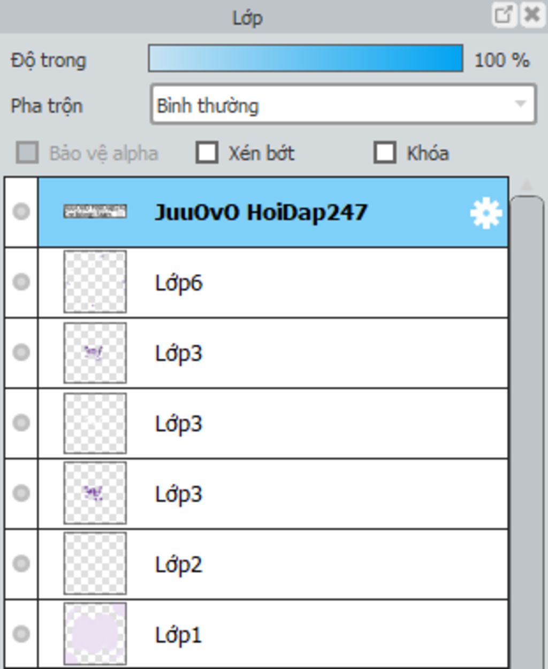
Task: Pop out the Lớp panel into floating window
Action: click(x=504, y=15)
